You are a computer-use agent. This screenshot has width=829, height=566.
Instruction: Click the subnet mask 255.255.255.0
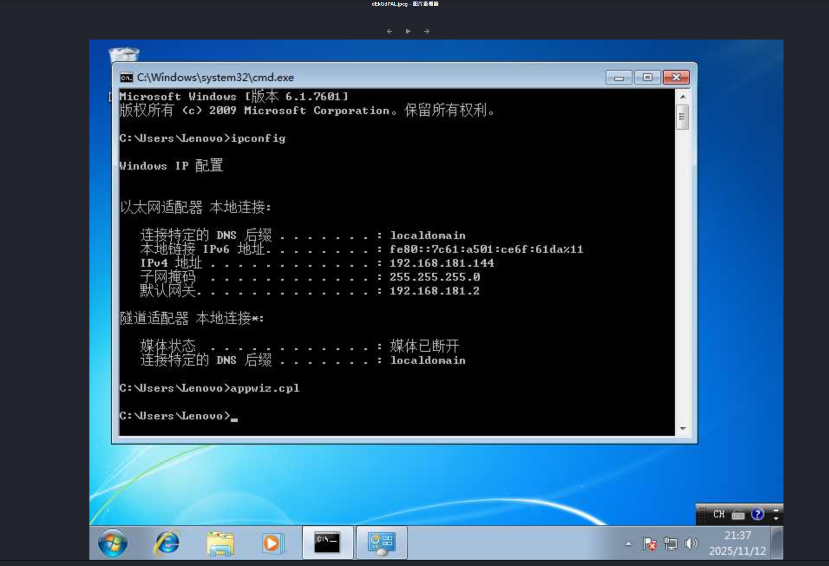click(435, 277)
